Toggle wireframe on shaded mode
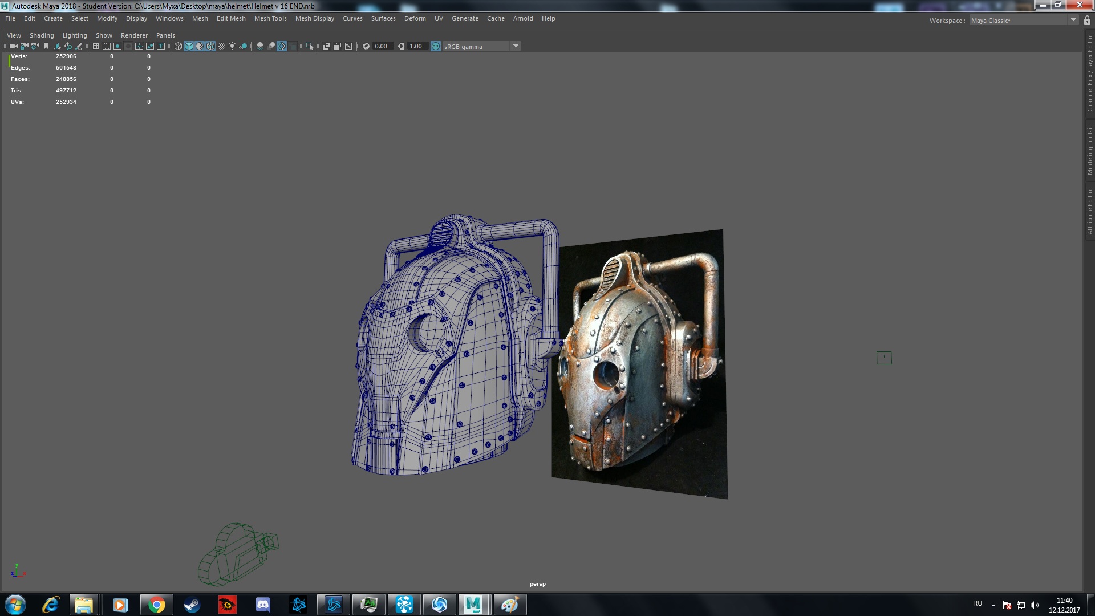 click(x=210, y=46)
